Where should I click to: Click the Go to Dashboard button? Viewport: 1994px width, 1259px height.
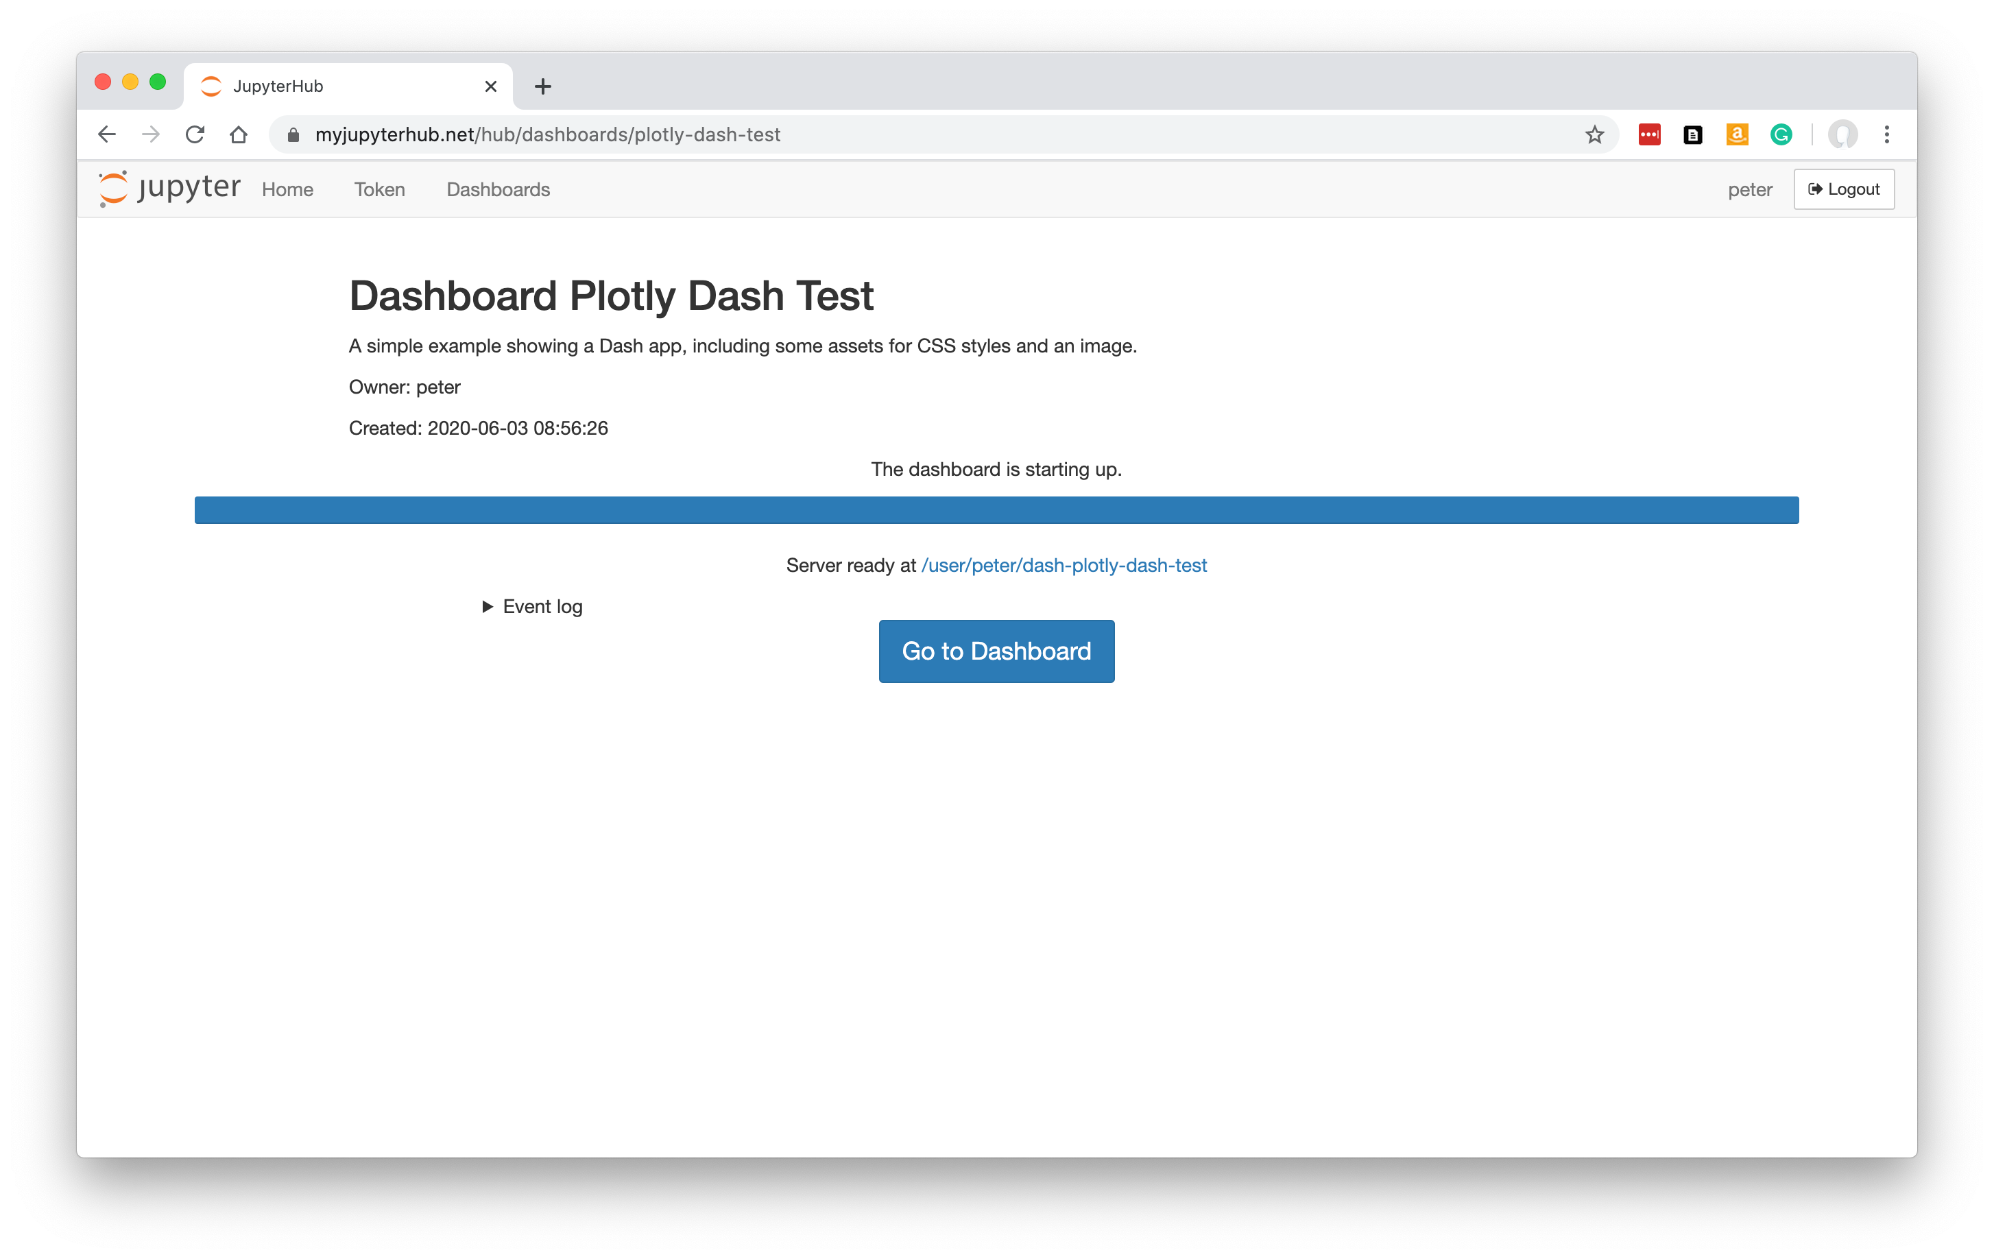click(x=996, y=651)
